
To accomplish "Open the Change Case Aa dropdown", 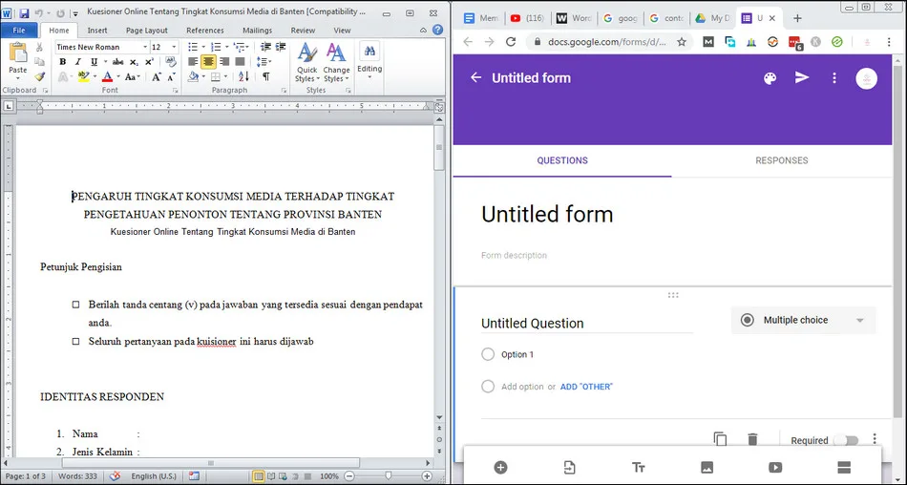I will [x=133, y=77].
